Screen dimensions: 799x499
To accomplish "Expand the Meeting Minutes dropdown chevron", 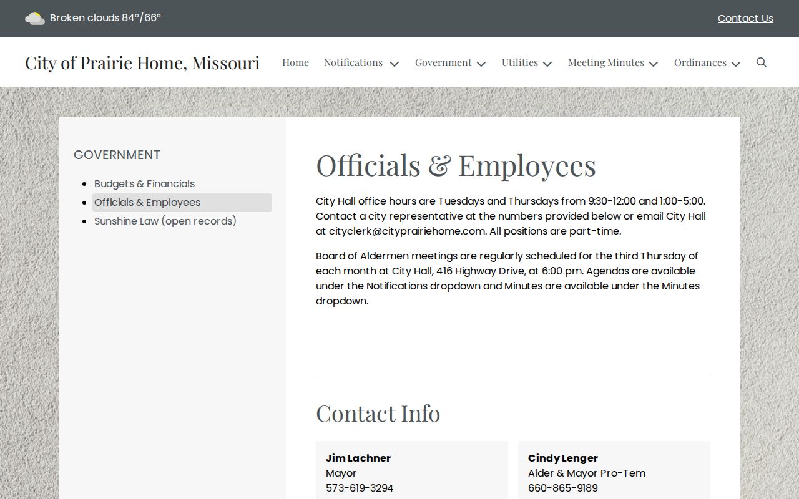I will point(653,64).
